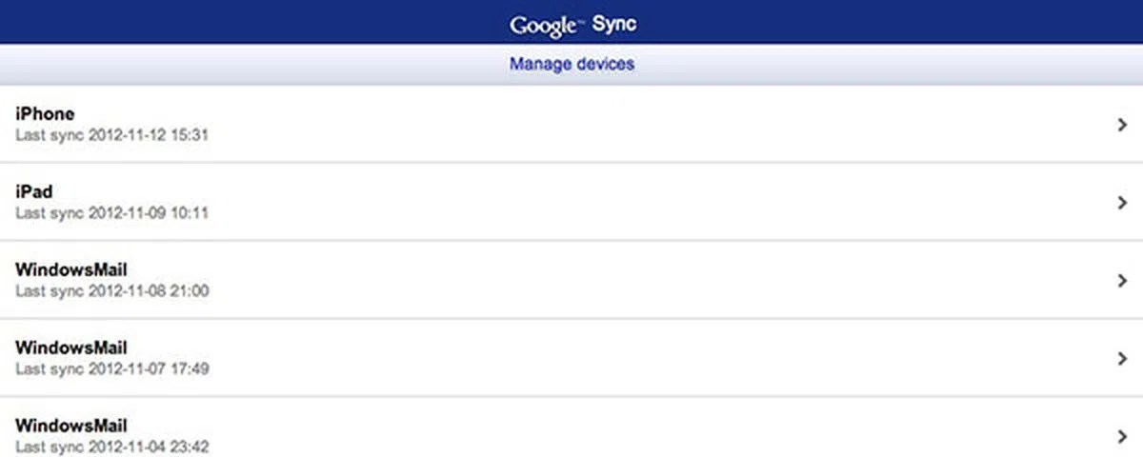Open chevron for WindowsMail synced 2012-11-07
Image resolution: width=1143 pixels, height=457 pixels.
click(1122, 359)
